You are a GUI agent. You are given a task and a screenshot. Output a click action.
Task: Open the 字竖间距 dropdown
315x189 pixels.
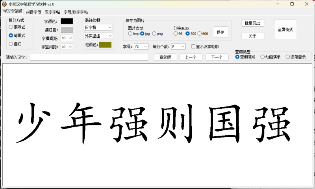coord(67,47)
